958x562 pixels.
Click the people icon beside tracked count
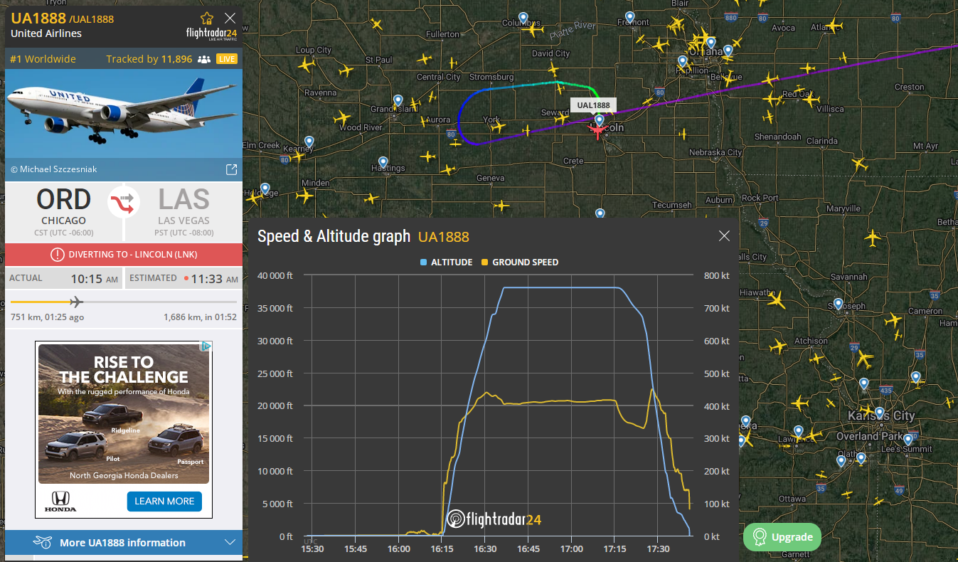tap(204, 59)
